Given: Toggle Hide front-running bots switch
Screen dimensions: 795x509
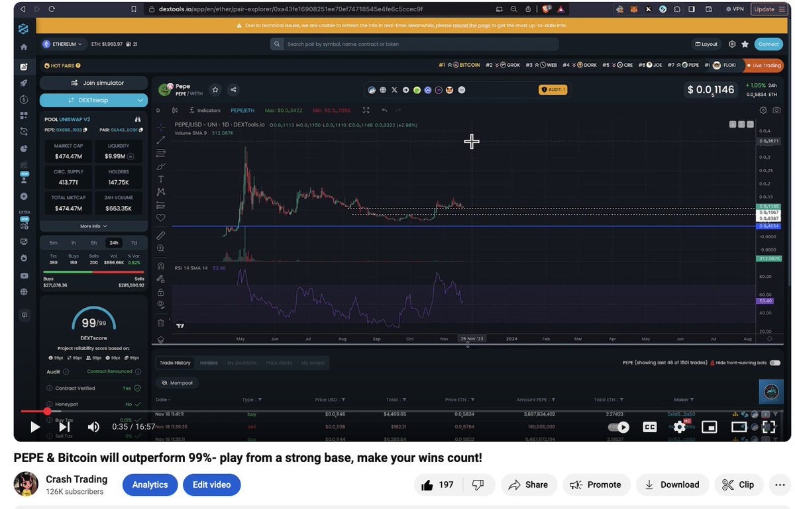Looking at the screenshot, I should (774, 363).
